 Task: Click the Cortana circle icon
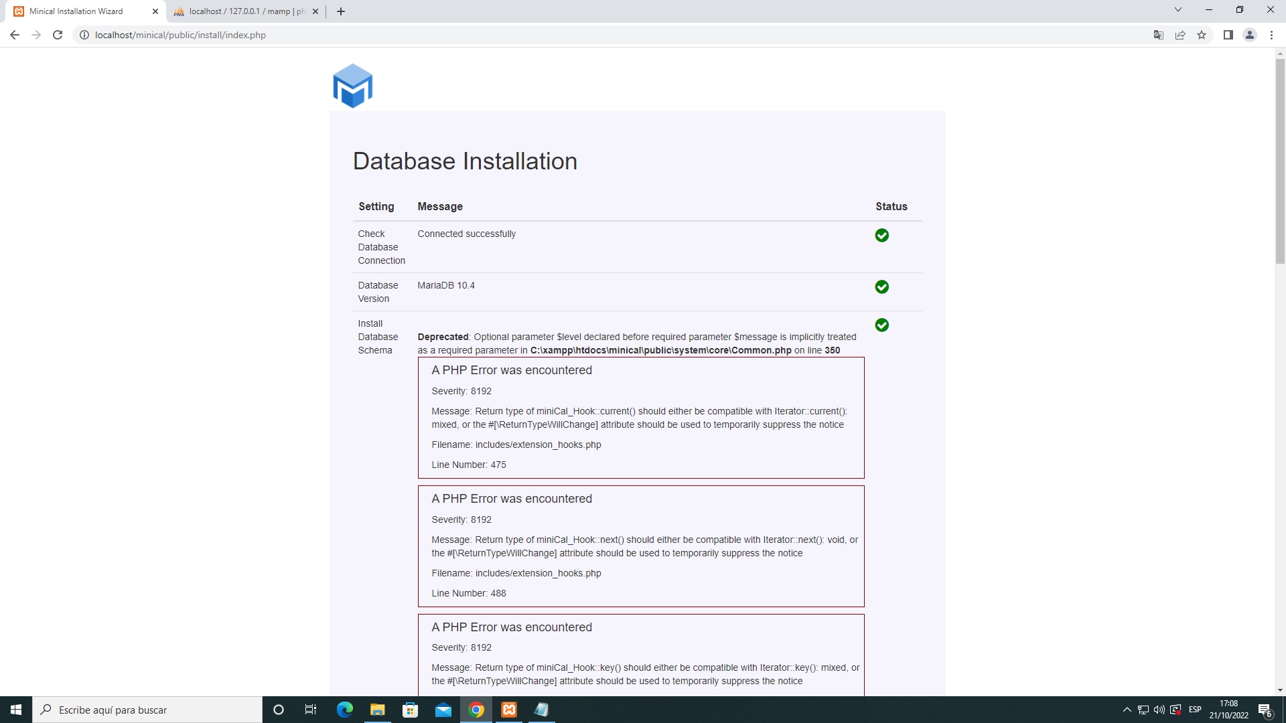279,710
